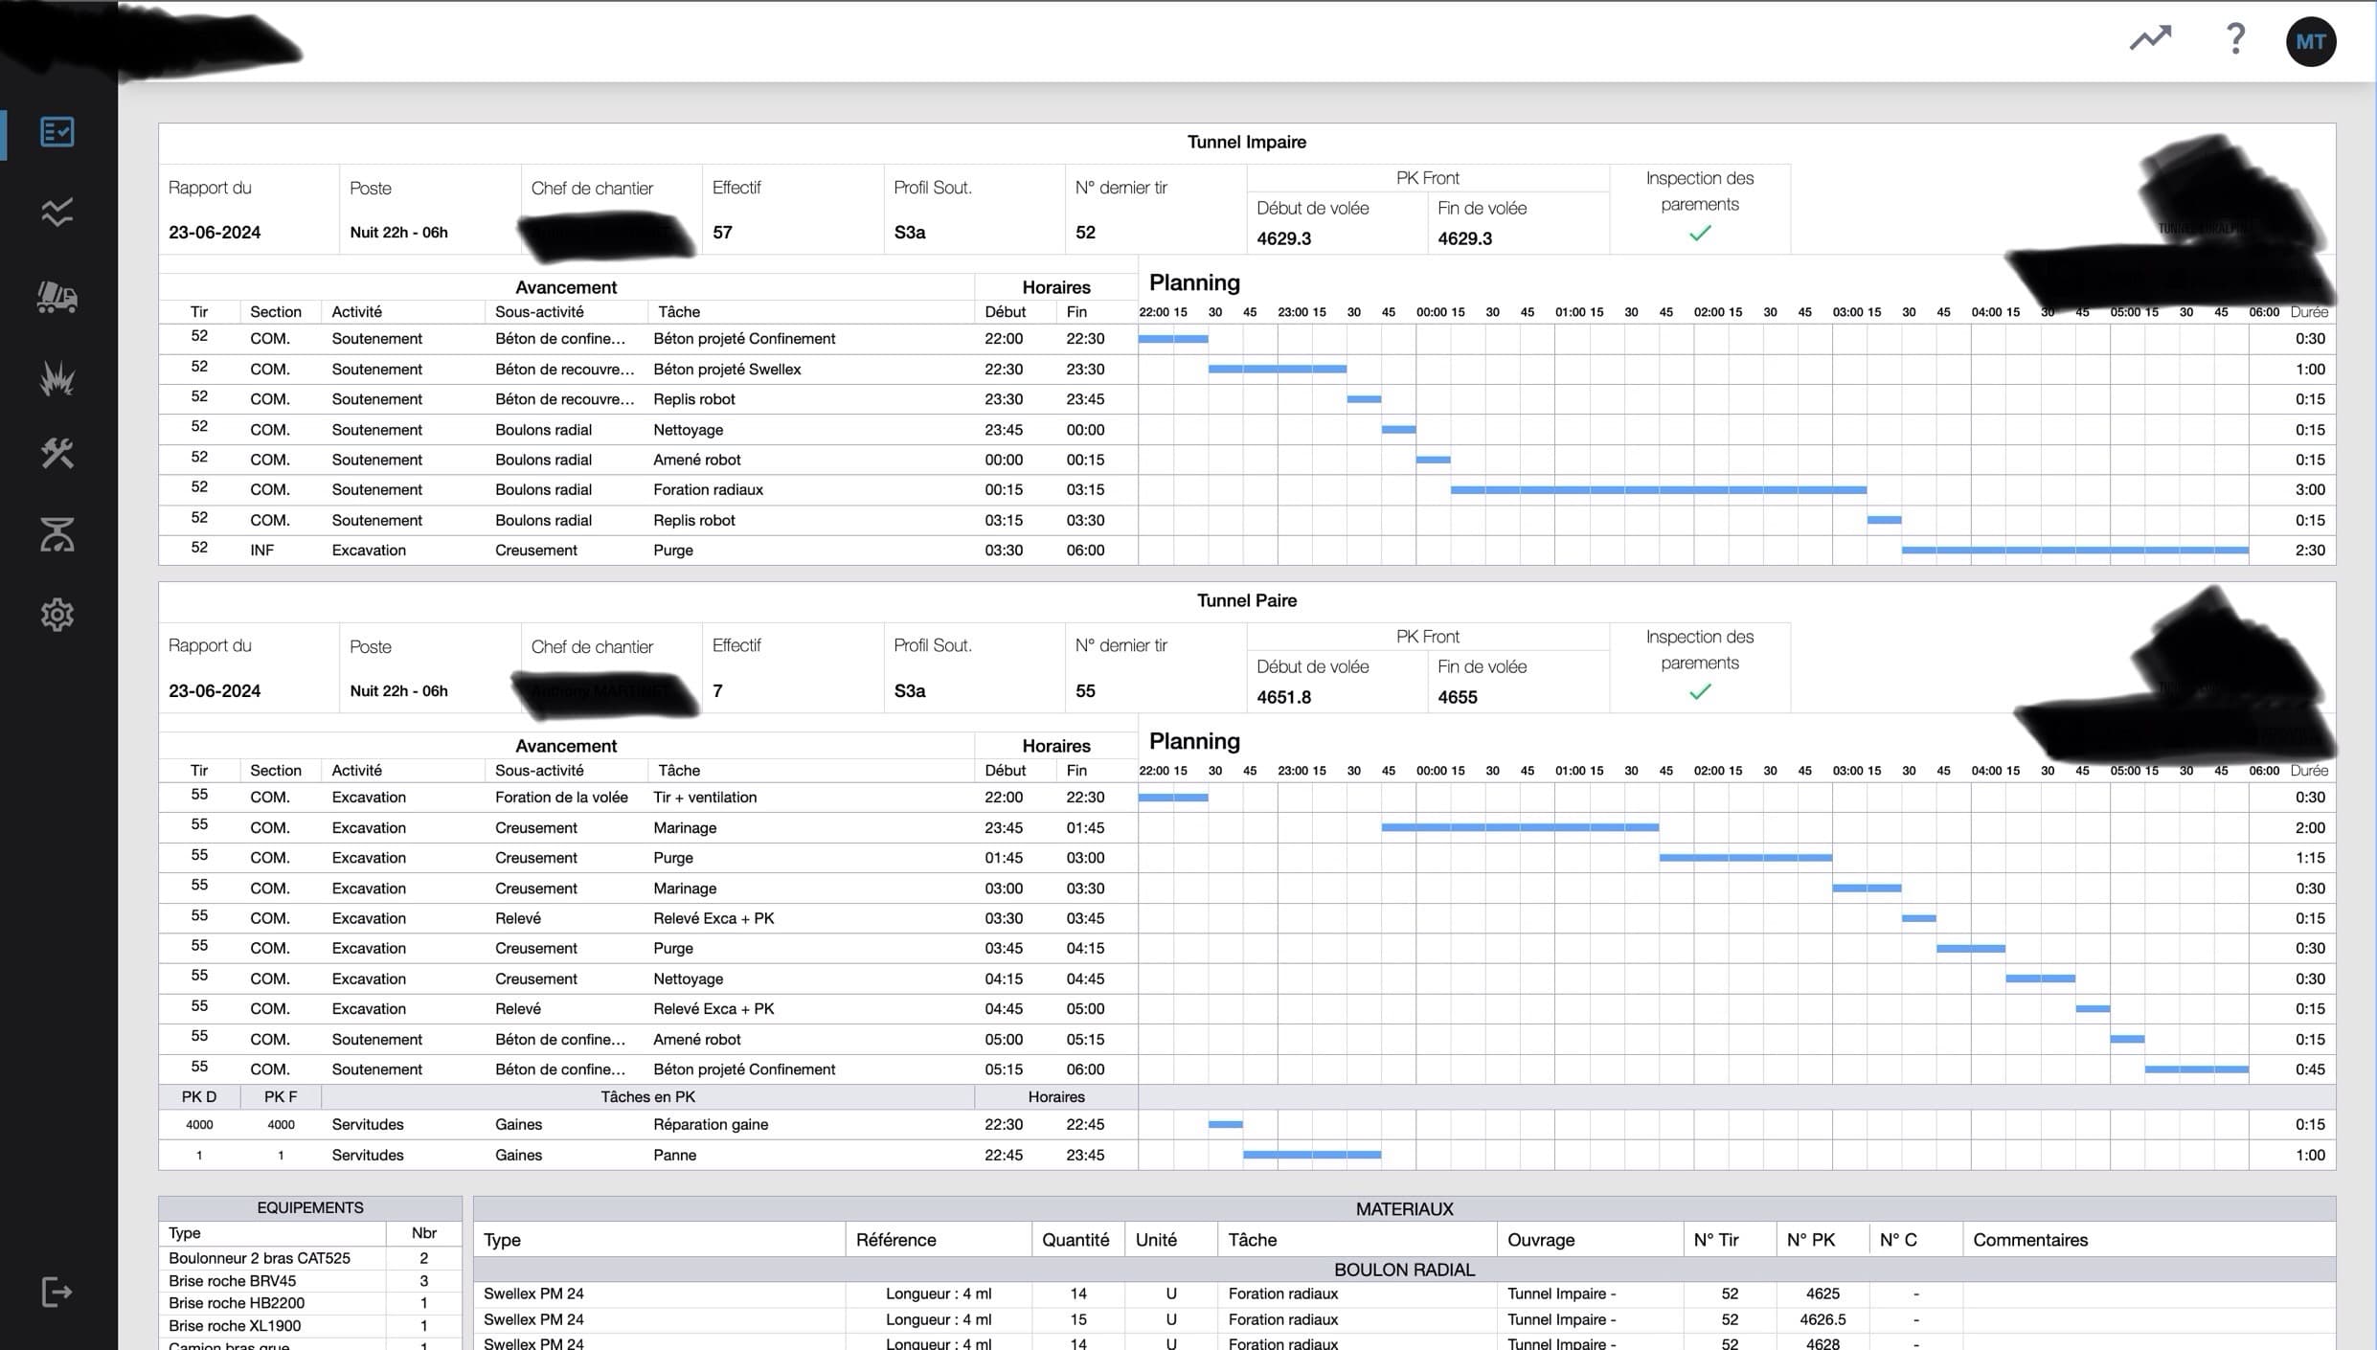This screenshot has width=2377, height=1350.
Task: Click the Quantité column header in Materiaux
Action: [x=1075, y=1240]
